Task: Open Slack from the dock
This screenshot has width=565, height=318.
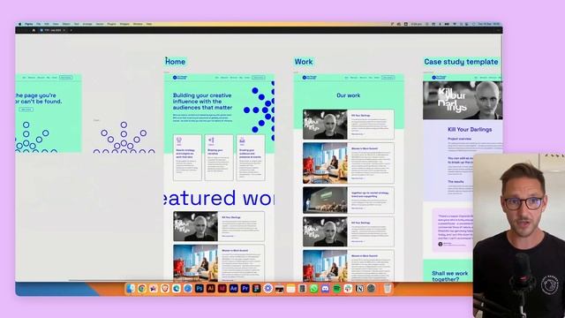Action: pos(348,289)
